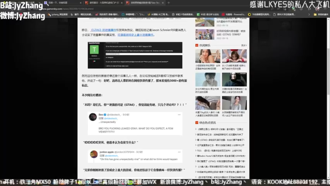Open the Redmi Note12 headline
The height and width of the screenshot is (186, 330).
(x=221, y=156)
